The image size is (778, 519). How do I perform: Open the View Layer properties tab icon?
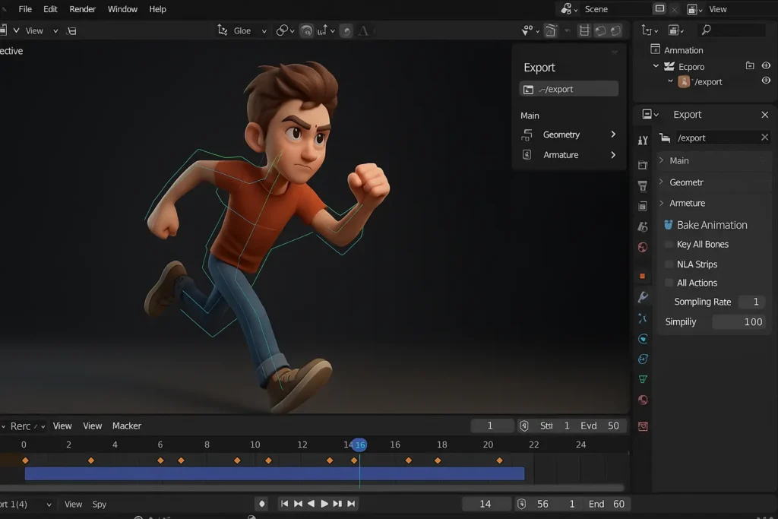[x=643, y=207]
